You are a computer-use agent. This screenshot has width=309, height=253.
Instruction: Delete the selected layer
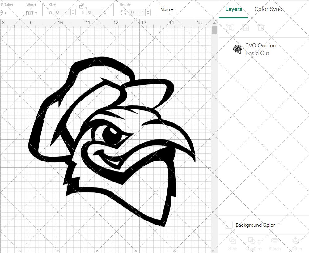tap(261, 28)
